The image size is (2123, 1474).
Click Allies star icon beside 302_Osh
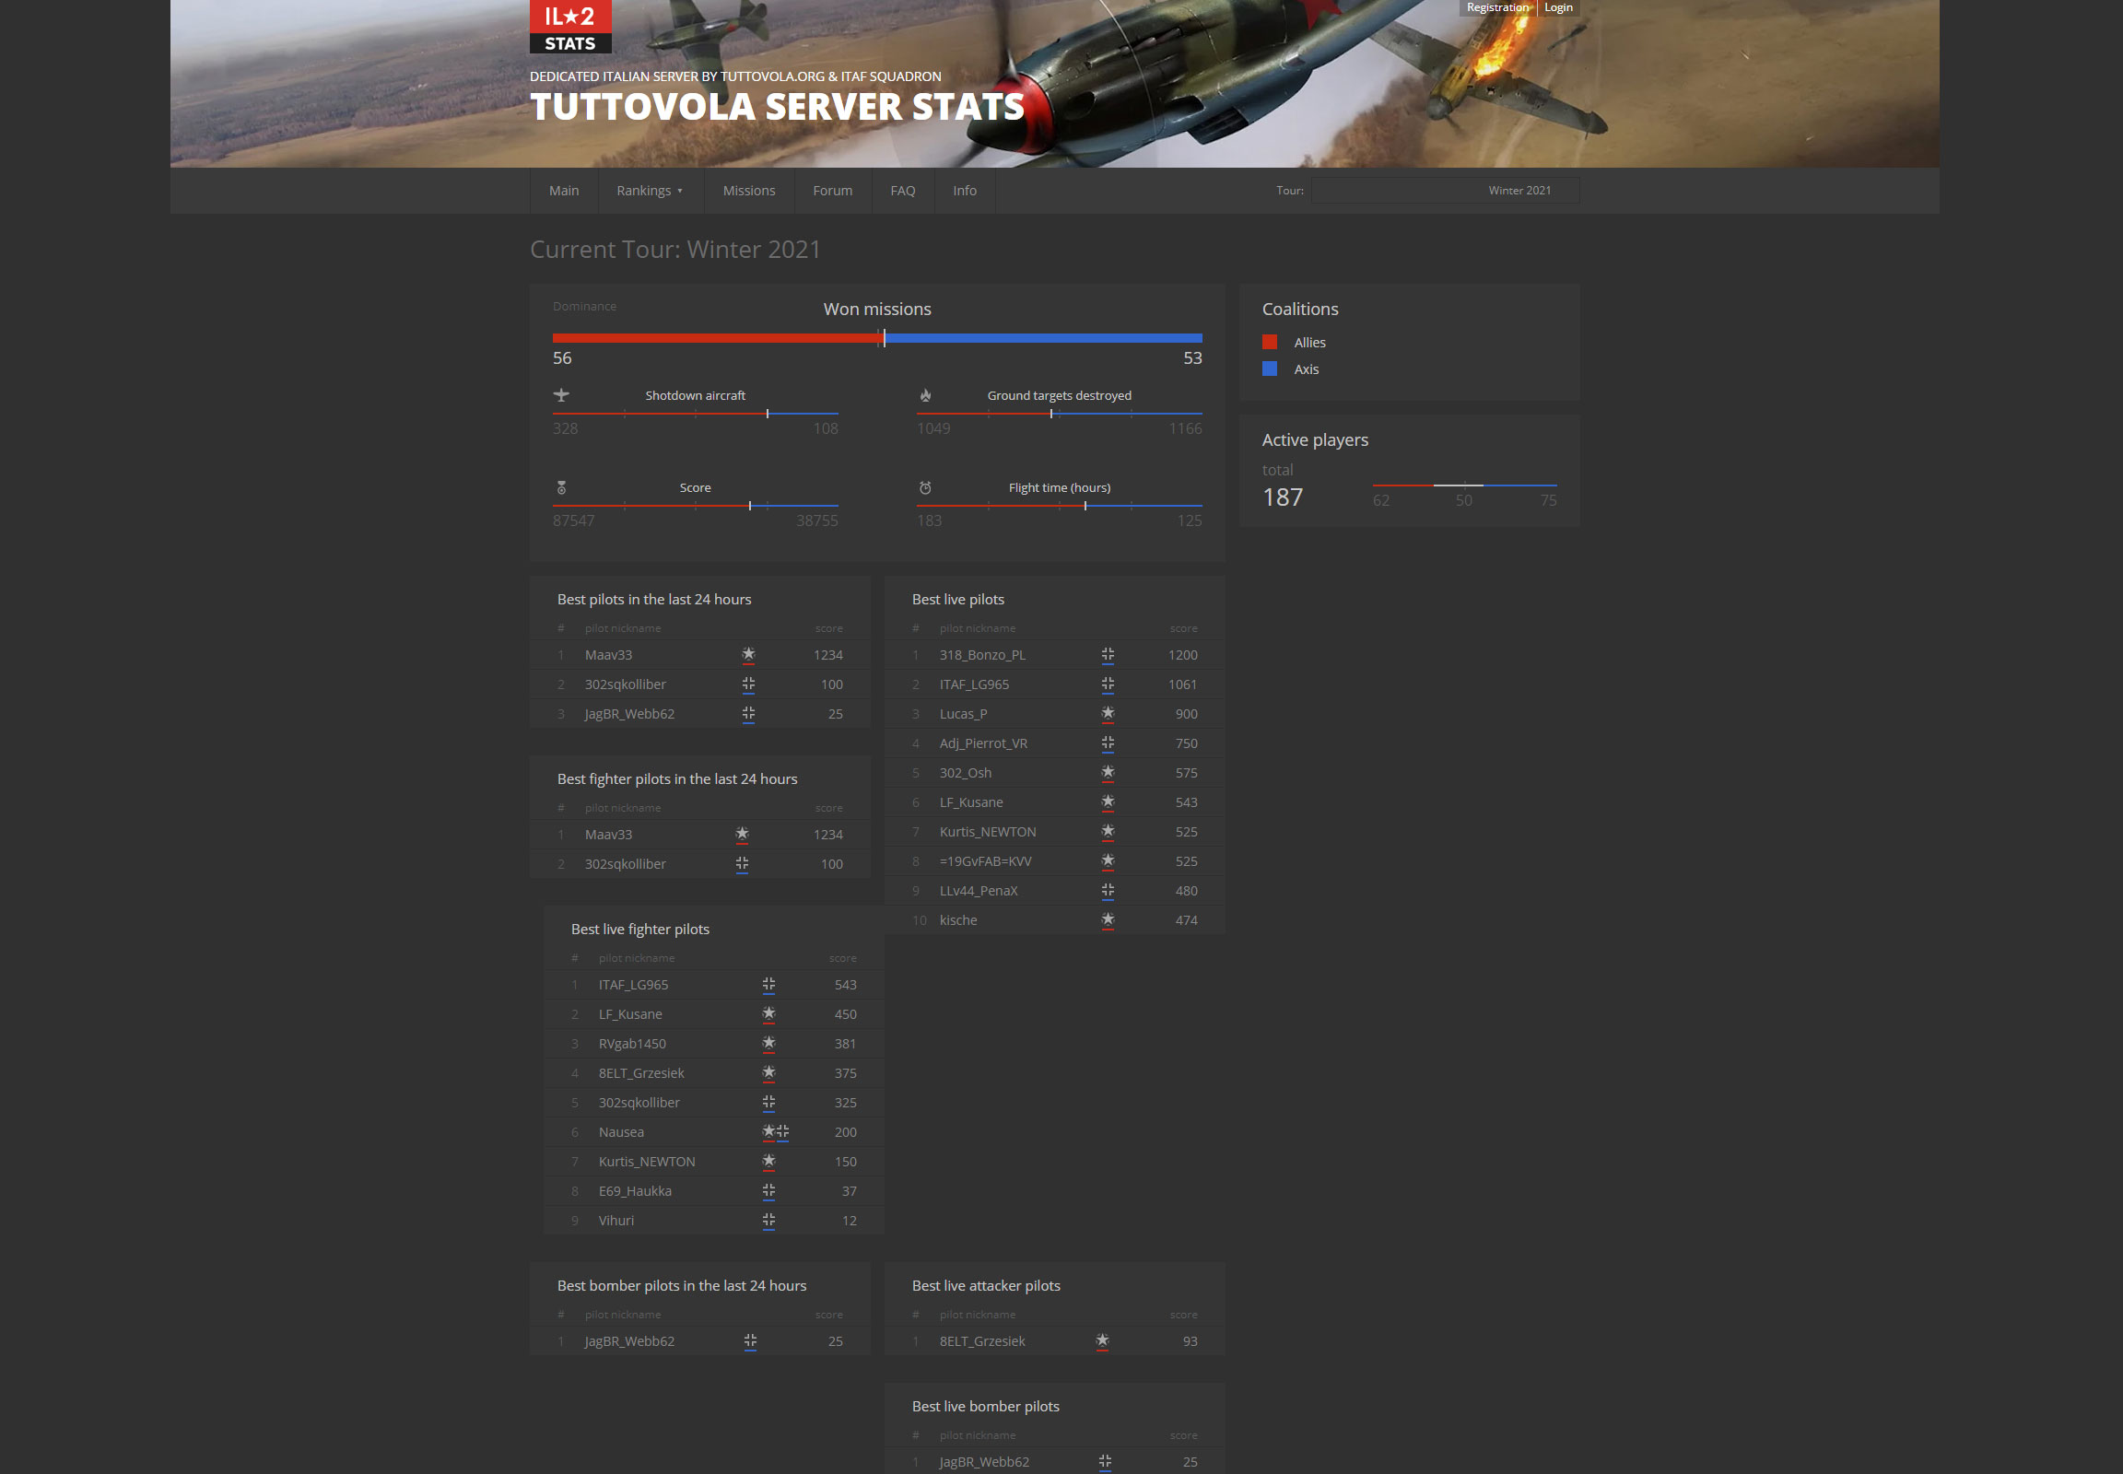click(1108, 773)
